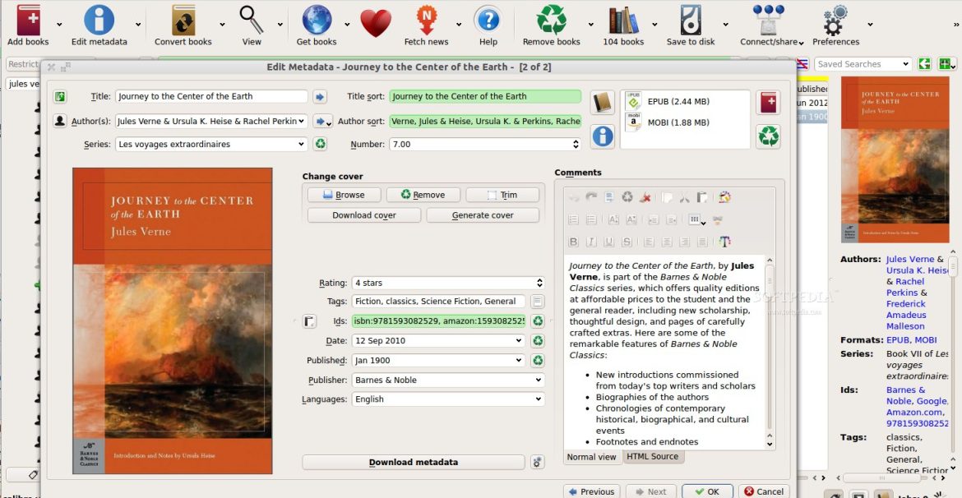Expand the Languages dropdown

(539, 399)
